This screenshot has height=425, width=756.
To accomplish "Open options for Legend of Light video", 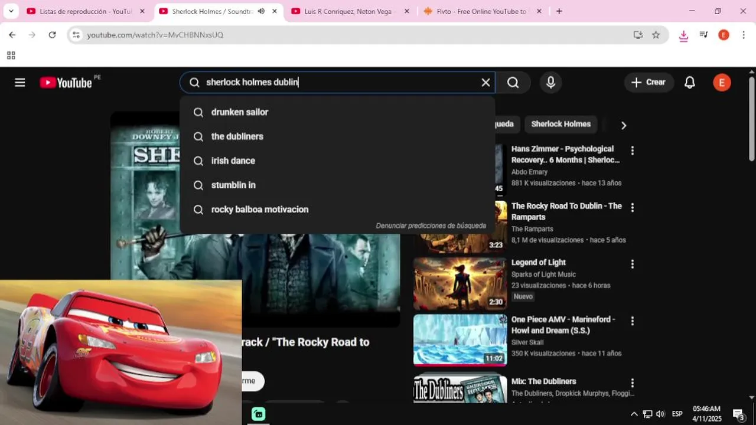I will (632, 264).
